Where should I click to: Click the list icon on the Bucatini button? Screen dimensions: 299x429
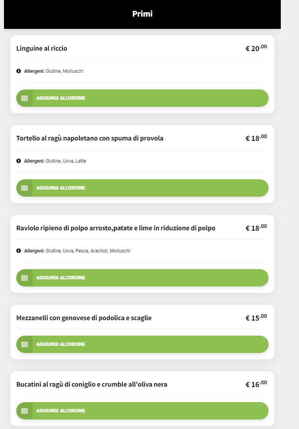click(x=25, y=411)
